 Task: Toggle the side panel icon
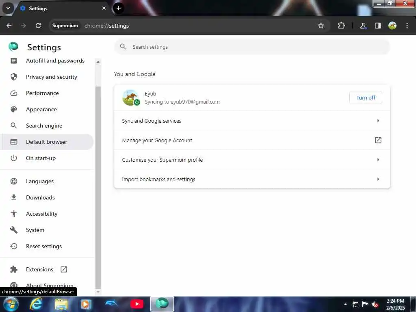point(377,26)
